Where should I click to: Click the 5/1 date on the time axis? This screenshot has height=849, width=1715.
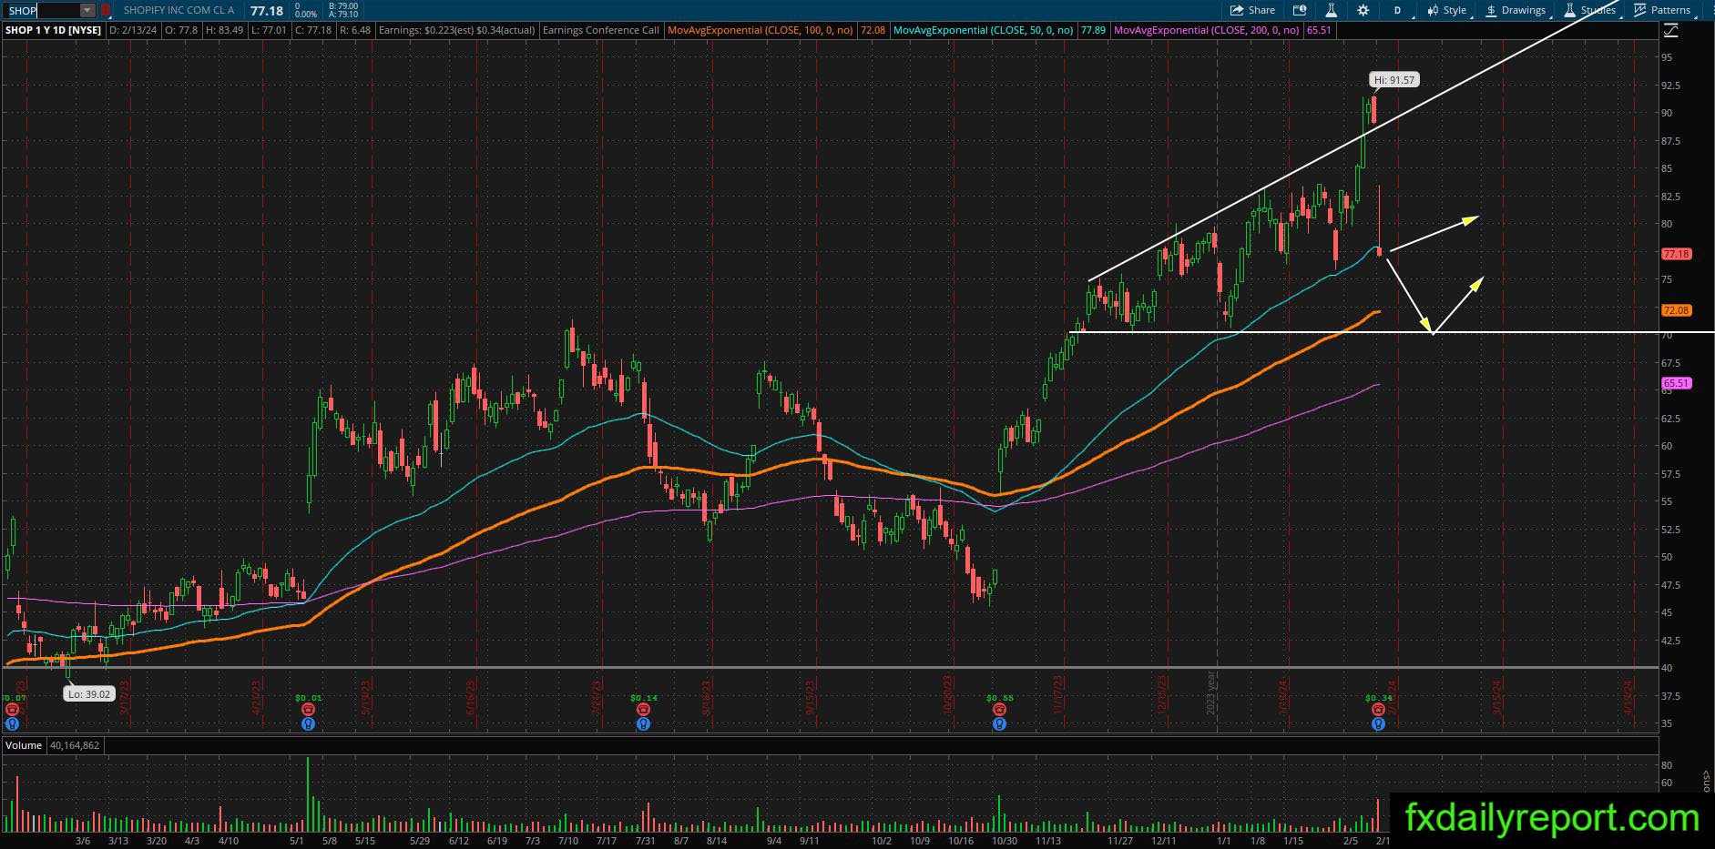pos(296,841)
